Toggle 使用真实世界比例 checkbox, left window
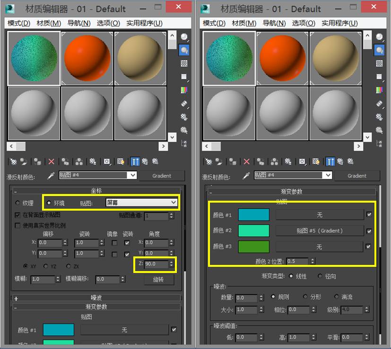The height and width of the screenshot is (349, 391). click(17, 225)
